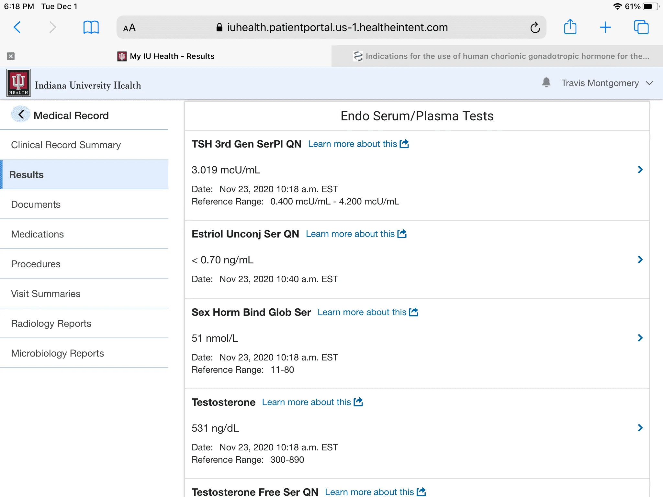Click reference range 300-890 text
The height and width of the screenshot is (497, 663).
(287, 459)
